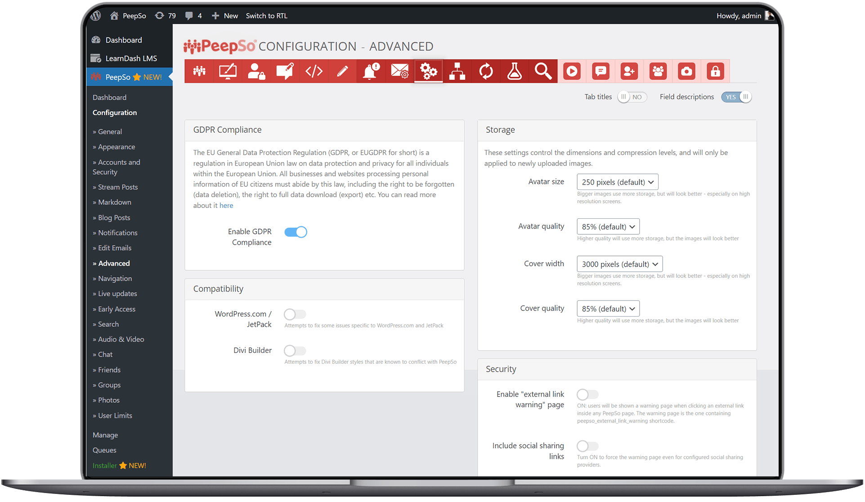Open Friends add-user icon tab
This screenshot has height=502, width=865.
point(629,71)
